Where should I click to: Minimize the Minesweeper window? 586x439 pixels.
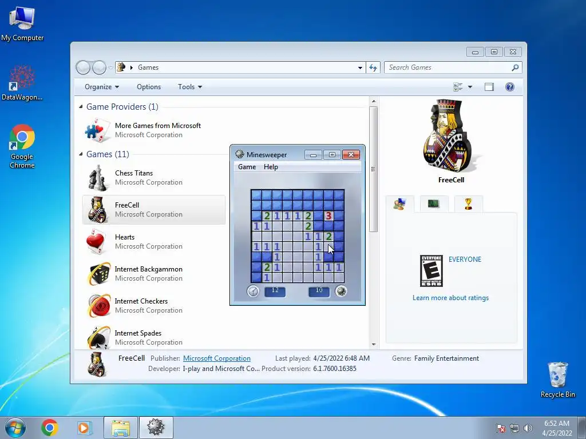coord(313,154)
